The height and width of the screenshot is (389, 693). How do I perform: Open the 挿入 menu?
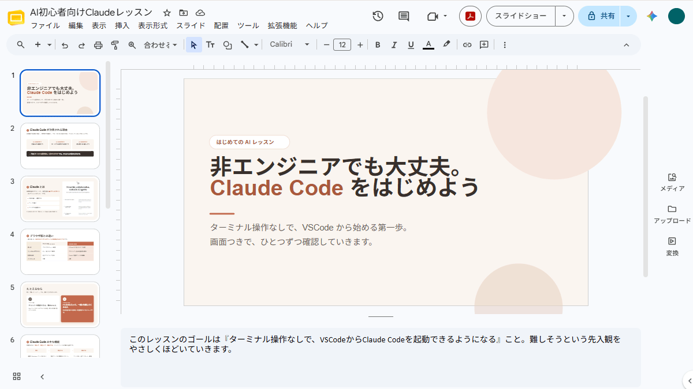[122, 25]
